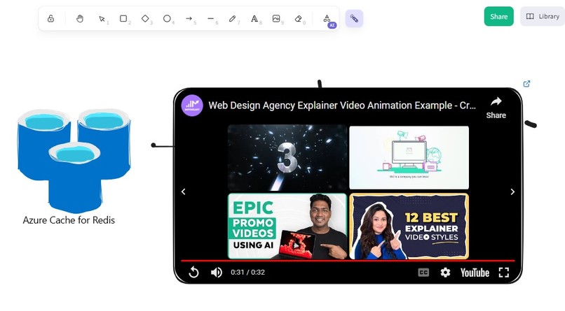Activate the laser pointer tool
The height and width of the screenshot is (311, 565).
coord(354,18)
